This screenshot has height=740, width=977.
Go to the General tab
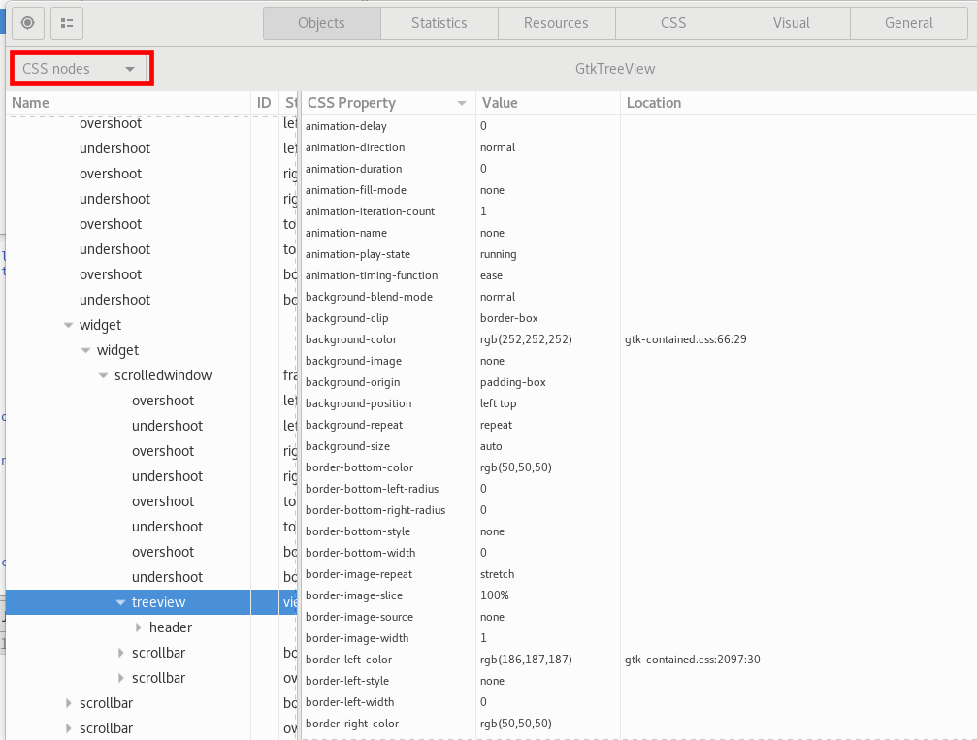908,22
